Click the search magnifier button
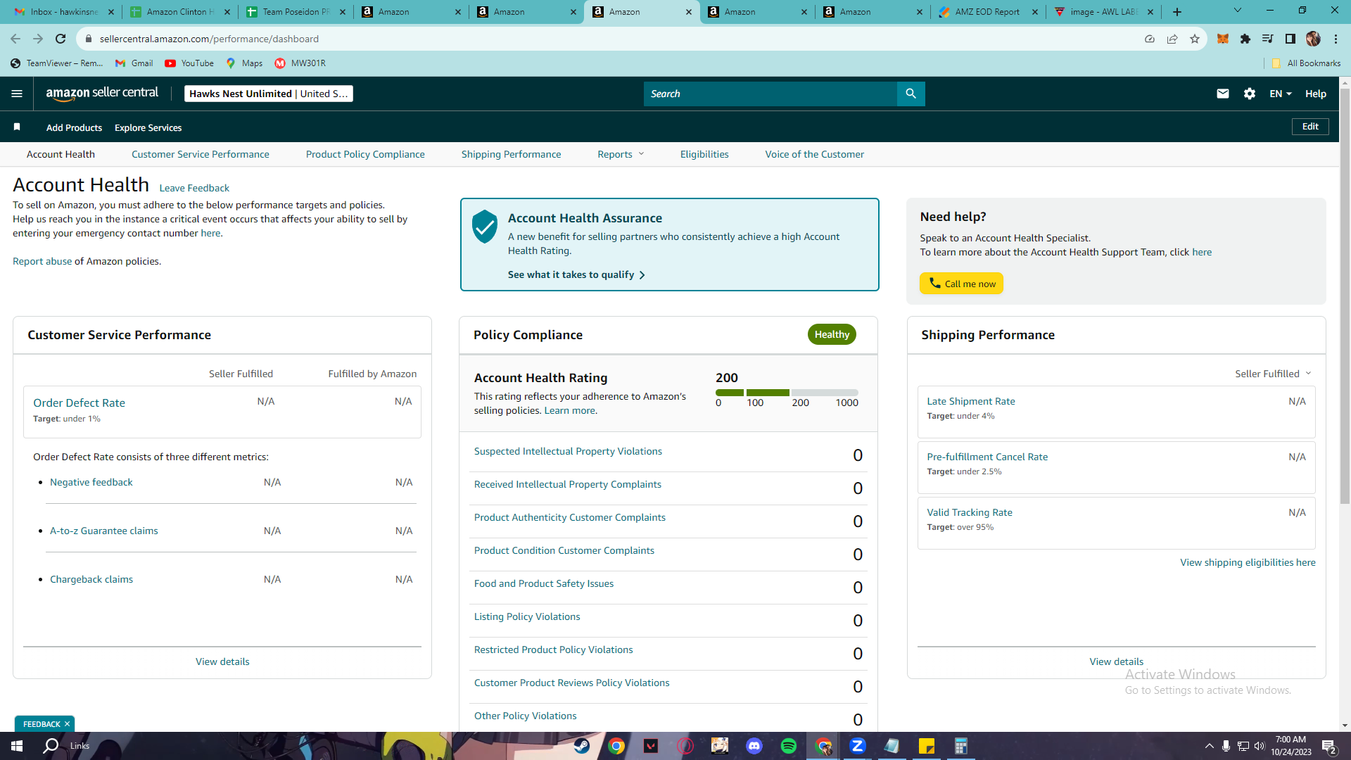 (911, 94)
